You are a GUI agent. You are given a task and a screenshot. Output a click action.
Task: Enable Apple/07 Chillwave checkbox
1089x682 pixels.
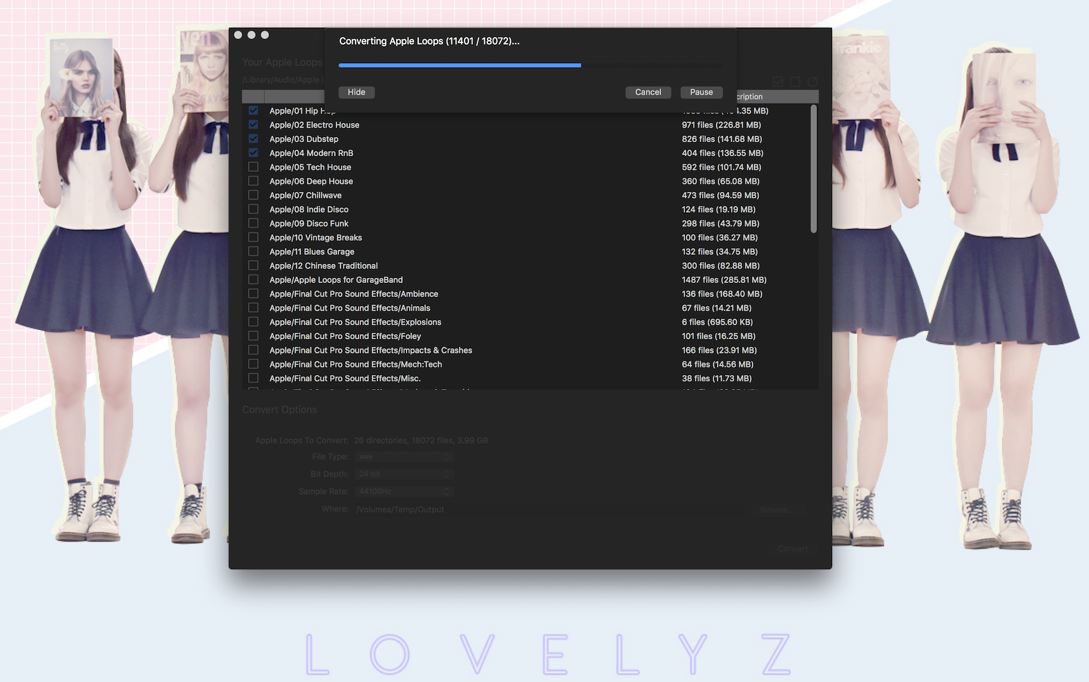(x=253, y=195)
